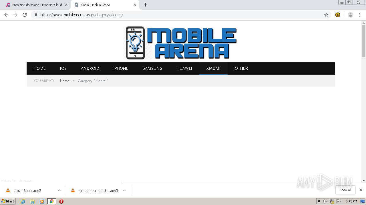
Task: Open the yellow extension icon in toolbar
Action: pos(338,15)
